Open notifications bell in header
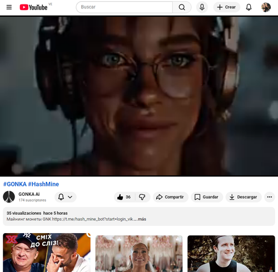278x272 pixels. point(249,7)
